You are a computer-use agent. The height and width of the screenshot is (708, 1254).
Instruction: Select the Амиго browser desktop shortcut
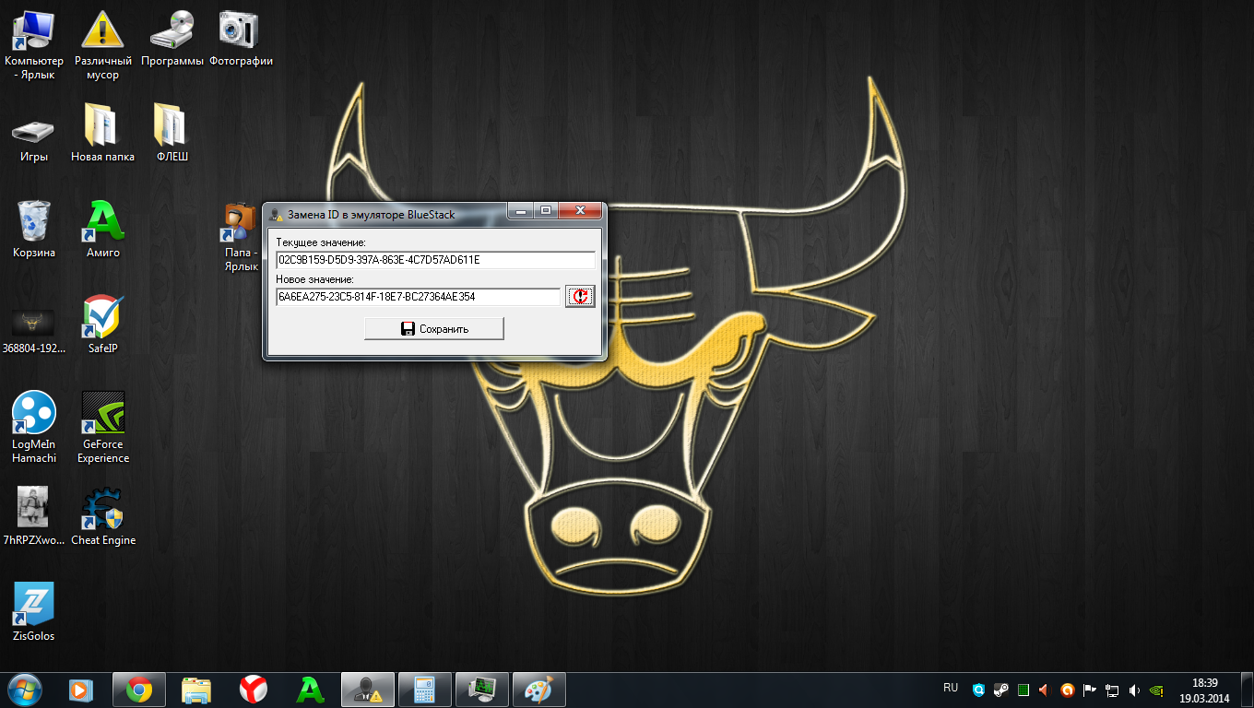click(x=102, y=230)
